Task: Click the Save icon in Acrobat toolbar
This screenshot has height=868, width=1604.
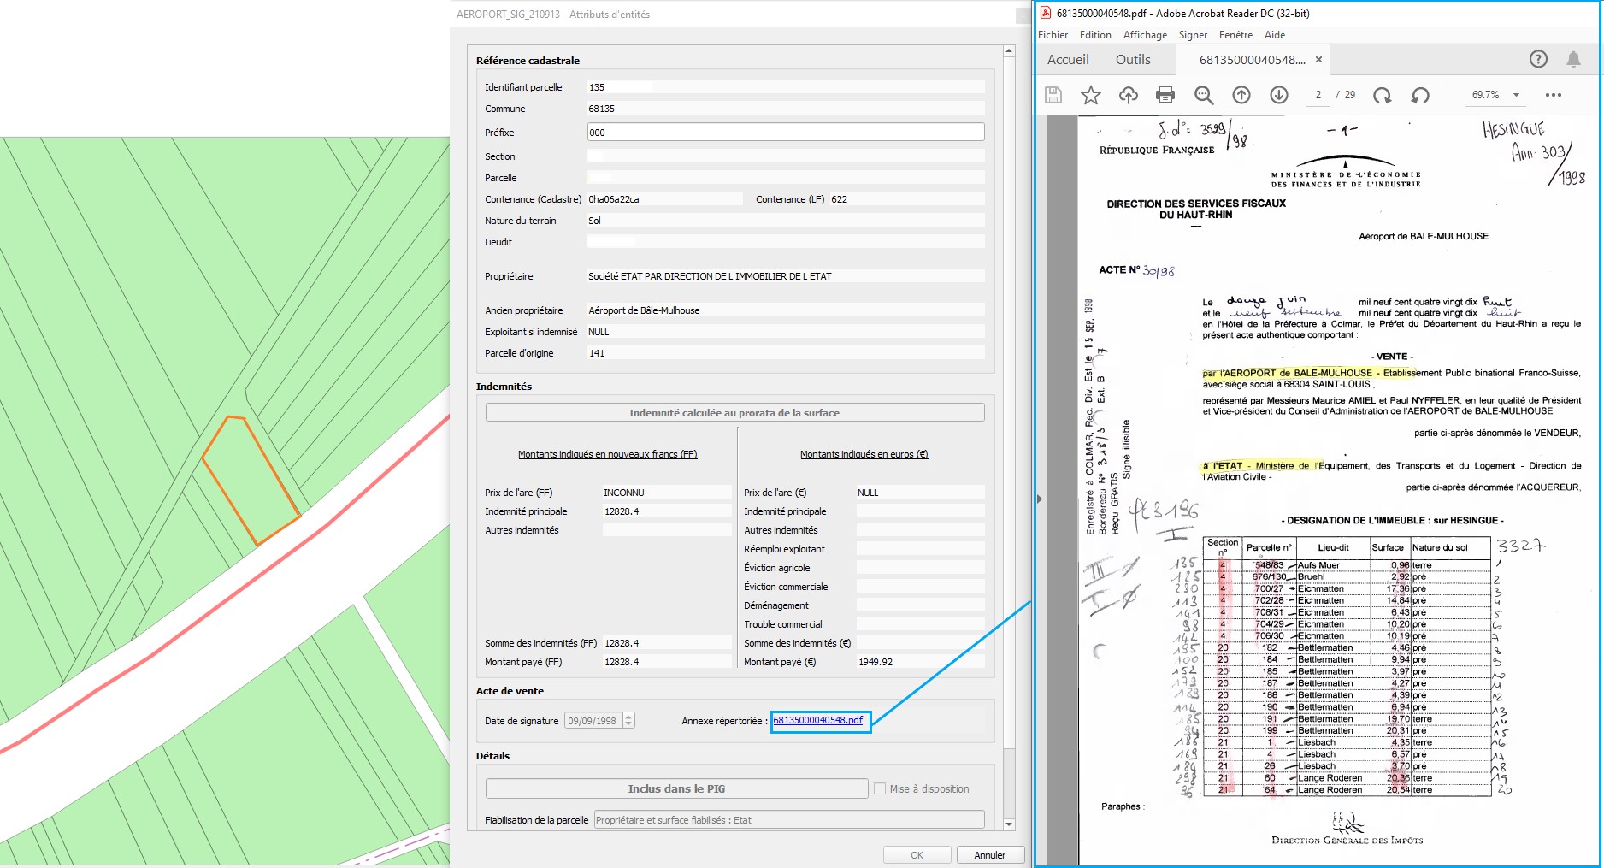Action: point(1053,95)
